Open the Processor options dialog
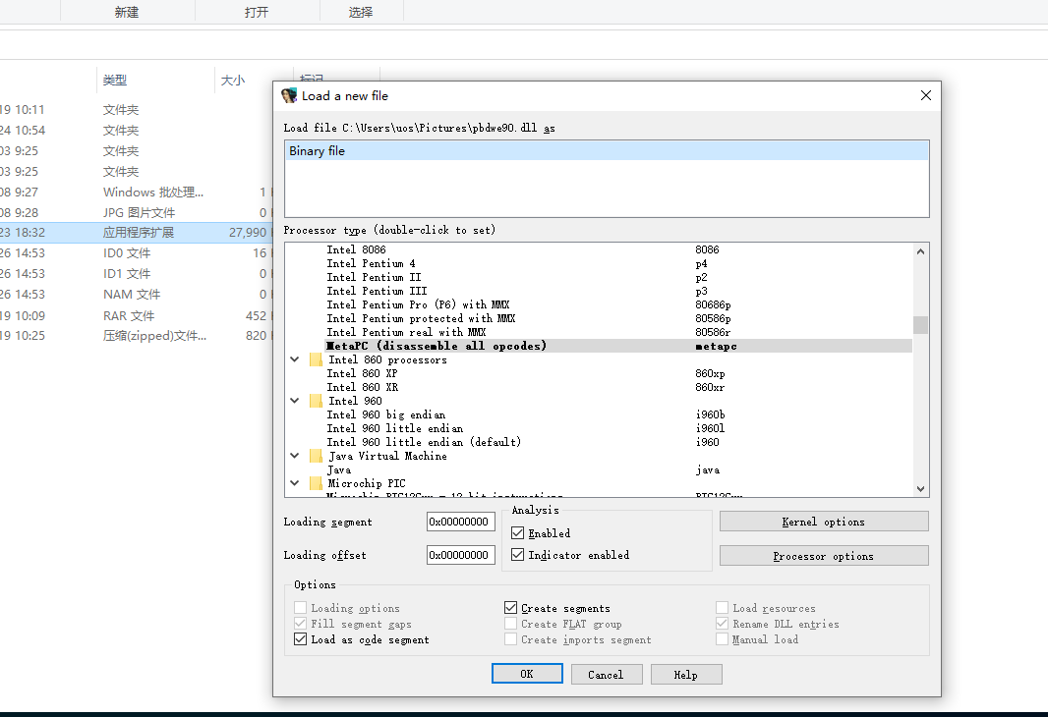Screen dimensions: 1048x717 824,555
